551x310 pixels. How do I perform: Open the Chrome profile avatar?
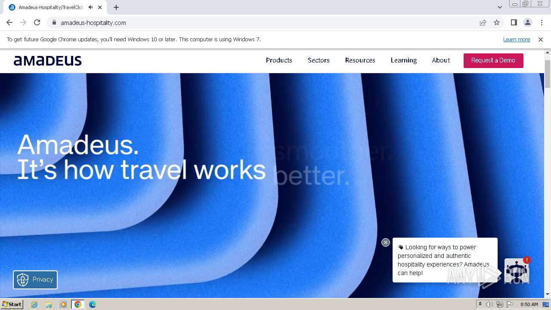[x=527, y=22]
